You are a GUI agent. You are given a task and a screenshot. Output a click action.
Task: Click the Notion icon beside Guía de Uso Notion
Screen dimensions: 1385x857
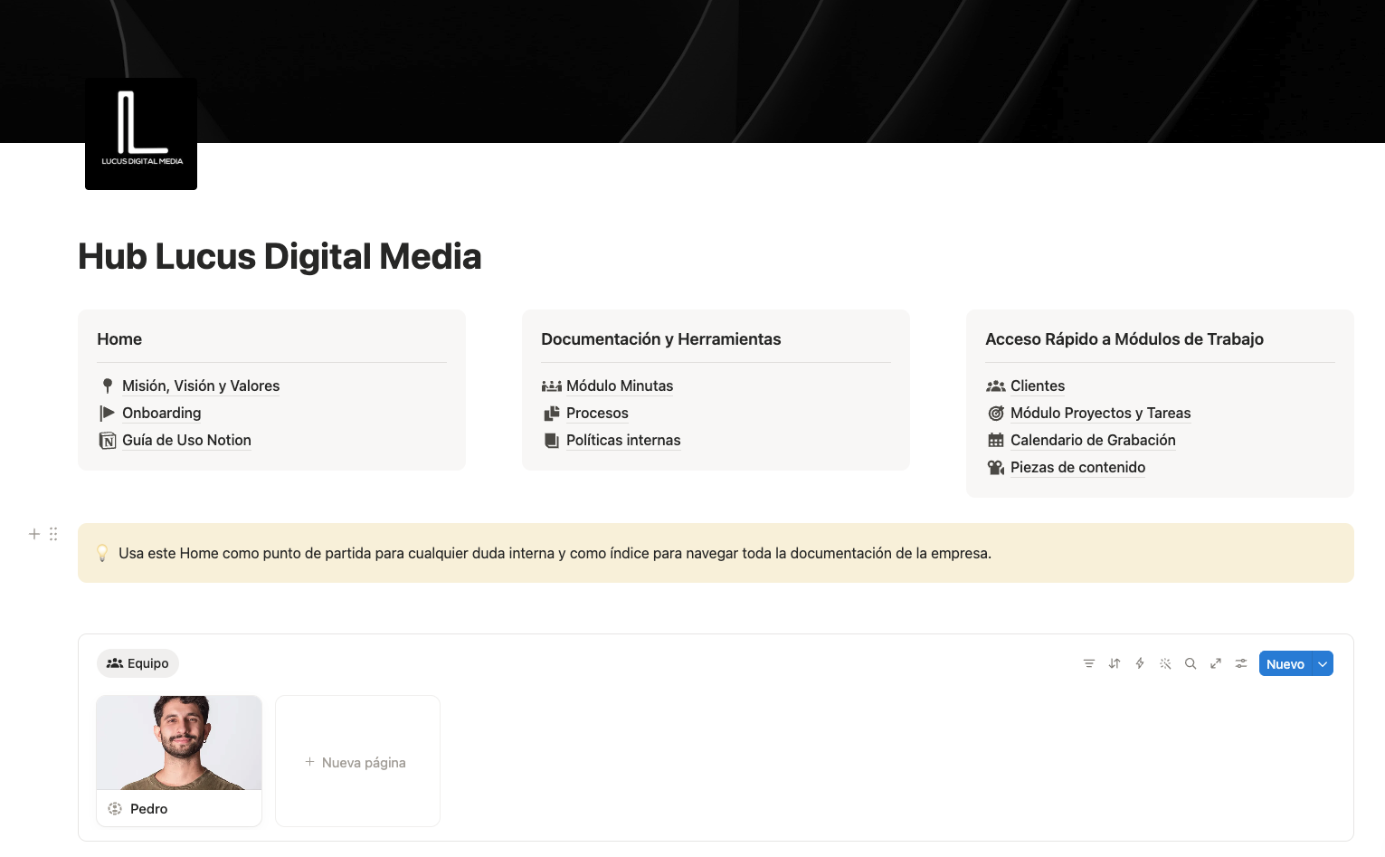pos(108,441)
